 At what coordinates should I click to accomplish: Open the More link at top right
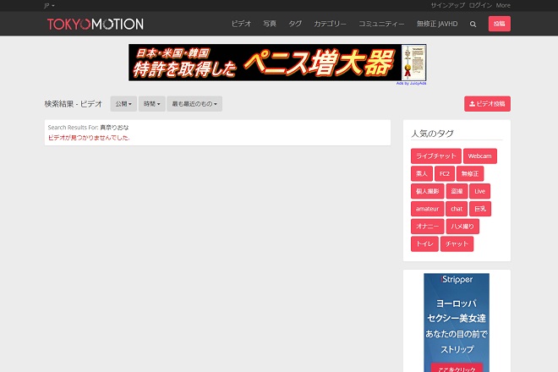pos(503,5)
